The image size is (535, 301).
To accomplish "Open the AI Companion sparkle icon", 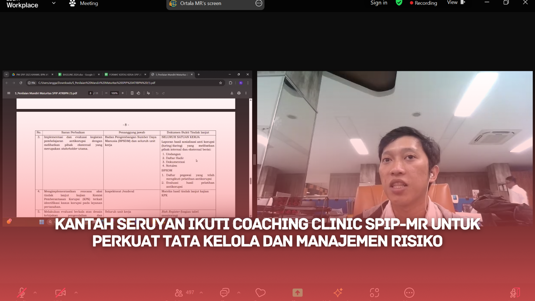I will tap(338, 293).
